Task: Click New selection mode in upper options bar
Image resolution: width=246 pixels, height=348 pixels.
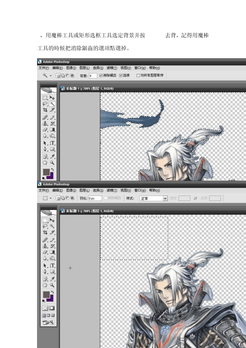Action: (x=58, y=76)
